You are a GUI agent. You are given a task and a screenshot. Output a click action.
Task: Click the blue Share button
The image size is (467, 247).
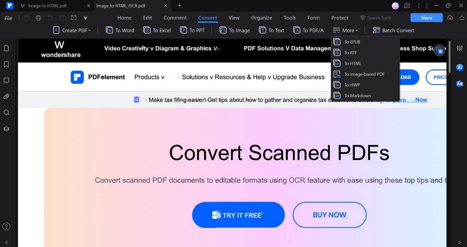(426, 18)
